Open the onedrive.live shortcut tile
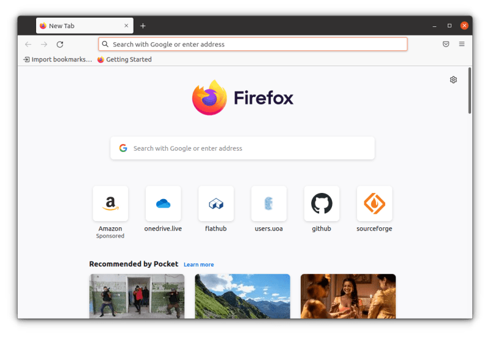 click(x=163, y=203)
